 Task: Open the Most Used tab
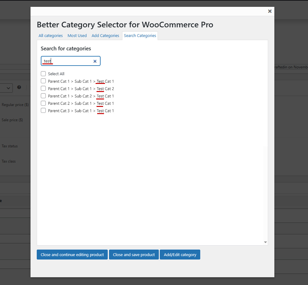pos(77,36)
